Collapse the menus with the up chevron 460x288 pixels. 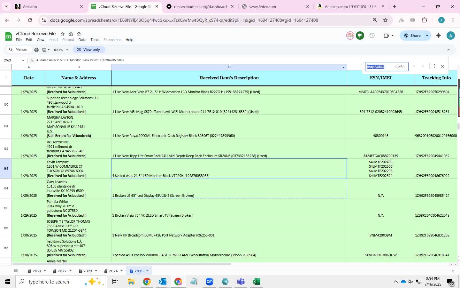(448, 50)
